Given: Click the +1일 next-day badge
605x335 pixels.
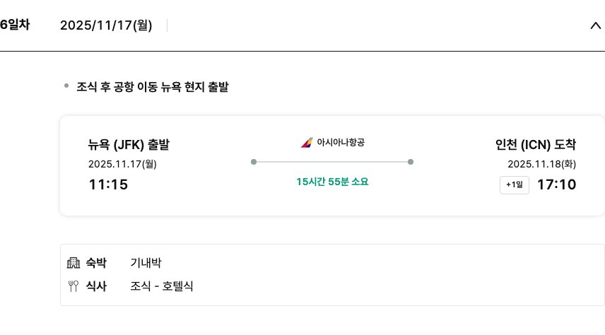Looking at the screenshot, I should tap(514, 185).
